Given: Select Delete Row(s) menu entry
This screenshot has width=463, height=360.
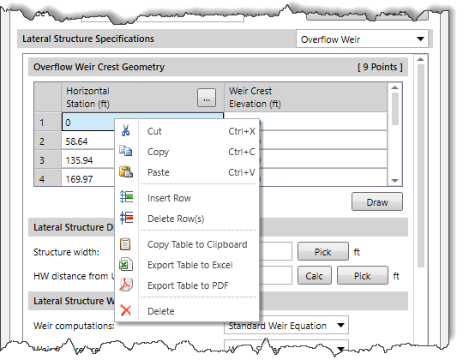Looking at the screenshot, I should coord(187,219).
